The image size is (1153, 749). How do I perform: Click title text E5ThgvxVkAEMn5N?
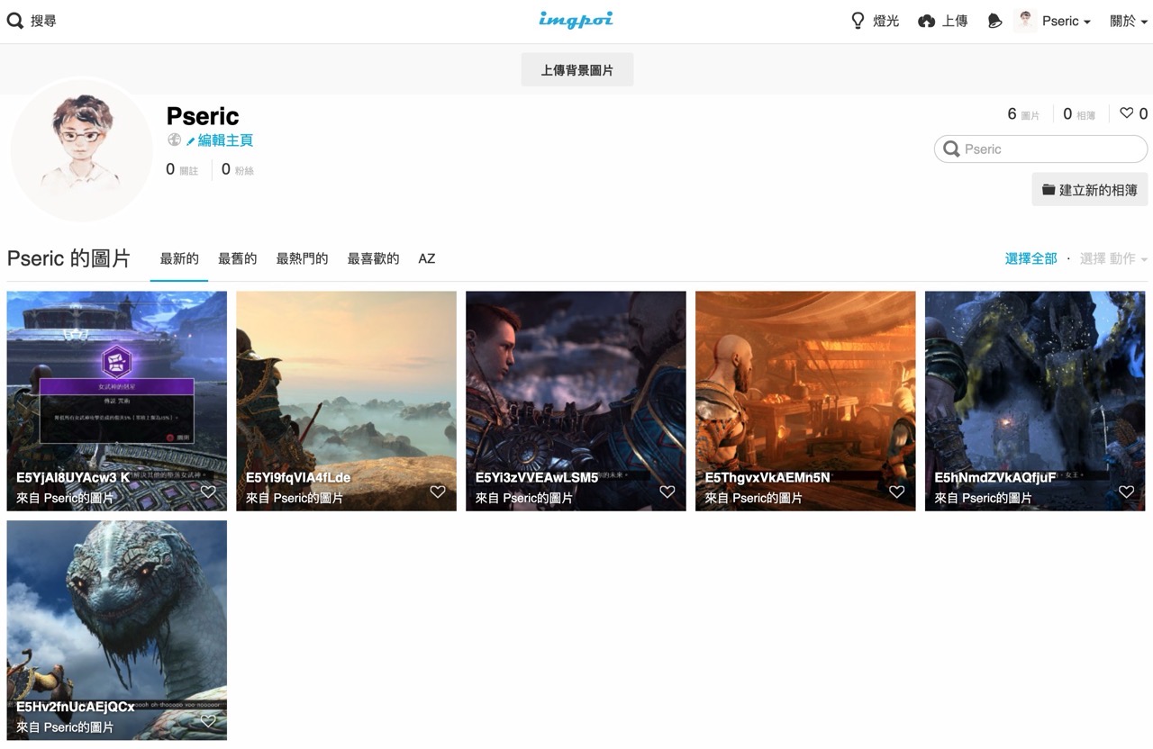767,477
